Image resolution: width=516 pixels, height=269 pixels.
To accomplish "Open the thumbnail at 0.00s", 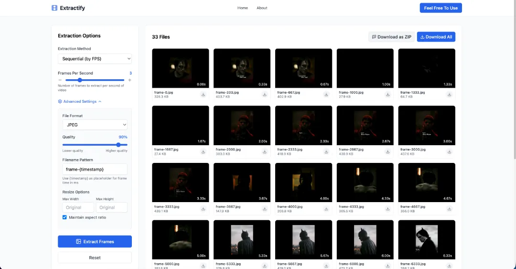I will (180, 68).
